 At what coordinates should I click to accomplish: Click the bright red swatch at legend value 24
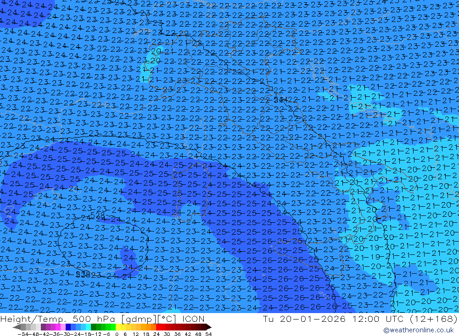click(x=158, y=327)
